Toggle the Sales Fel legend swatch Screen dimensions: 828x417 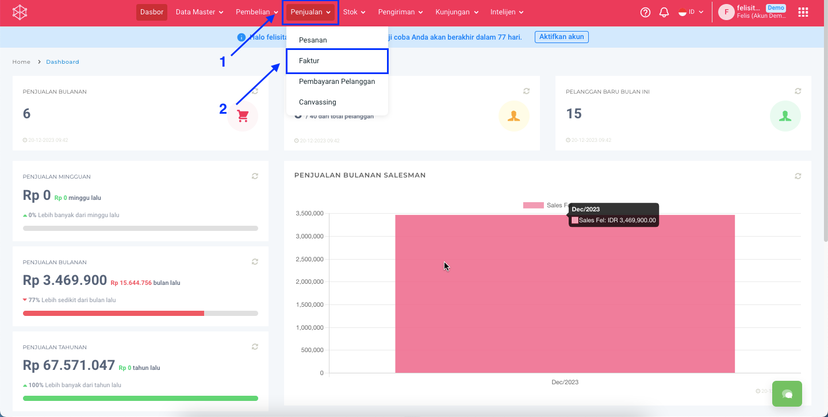pos(533,205)
